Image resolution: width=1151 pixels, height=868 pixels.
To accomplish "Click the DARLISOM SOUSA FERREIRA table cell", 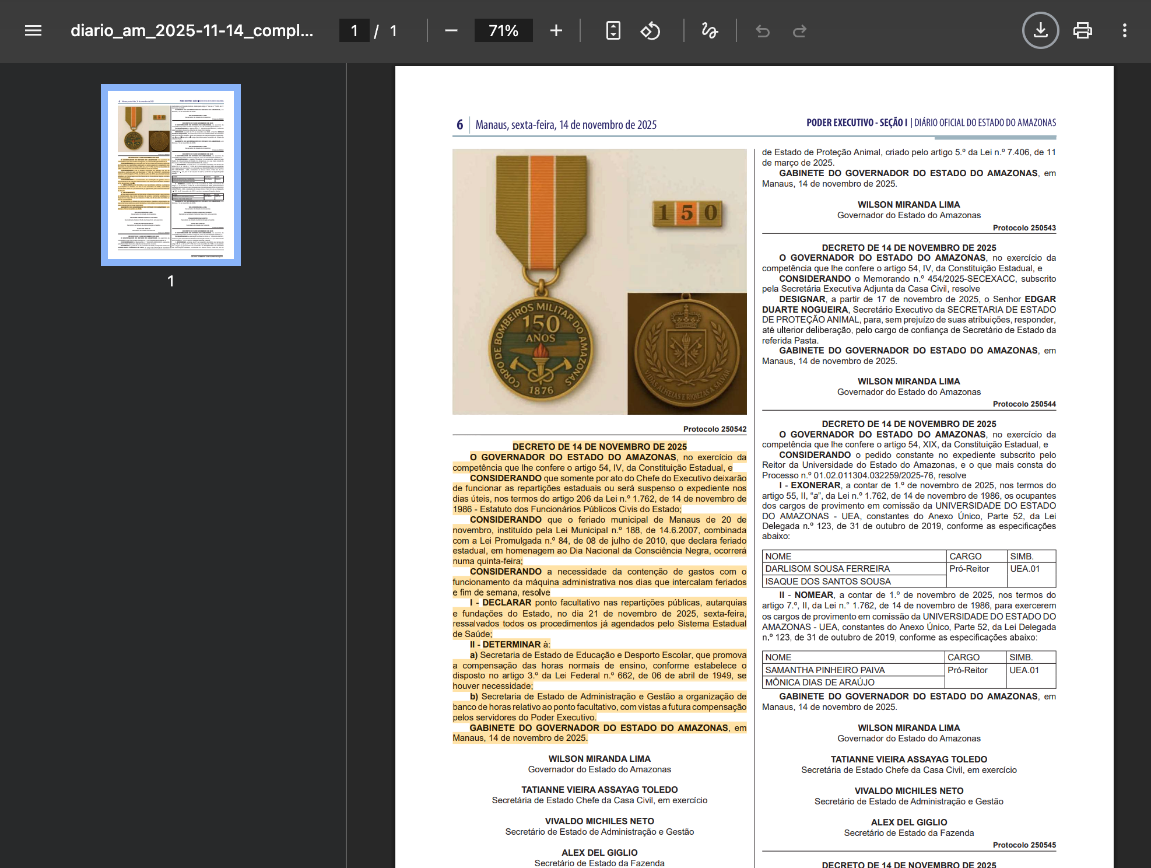I will [x=827, y=569].
